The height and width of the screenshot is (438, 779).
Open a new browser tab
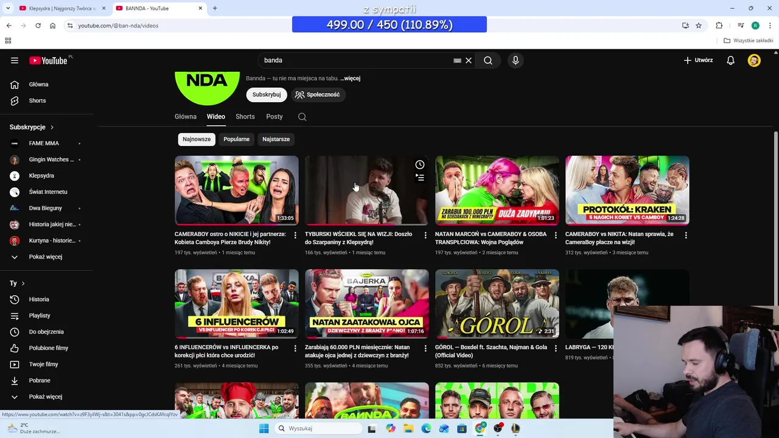(215, 9)
